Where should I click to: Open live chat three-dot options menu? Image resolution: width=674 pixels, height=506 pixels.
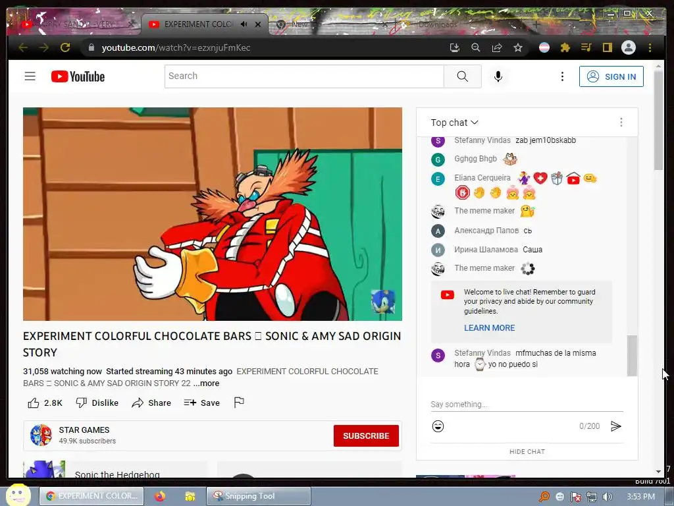tap(621, 123)
